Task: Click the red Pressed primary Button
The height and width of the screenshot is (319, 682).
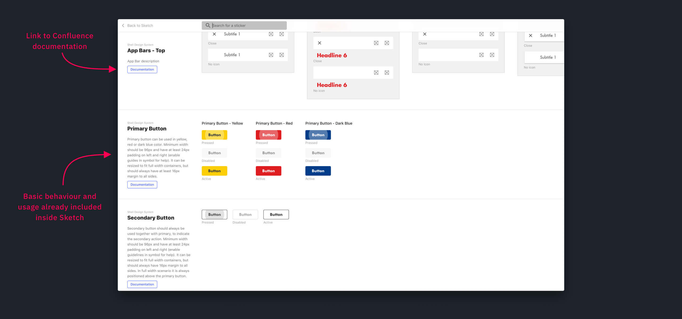Action: coord(268,135)
